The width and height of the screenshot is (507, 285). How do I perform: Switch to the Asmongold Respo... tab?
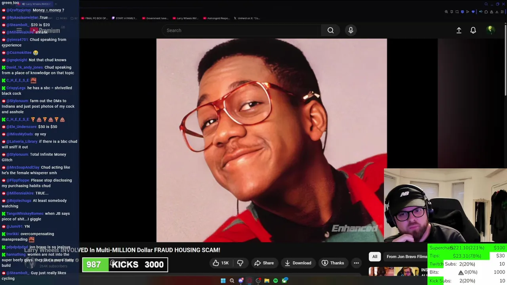tap(216, 18)
